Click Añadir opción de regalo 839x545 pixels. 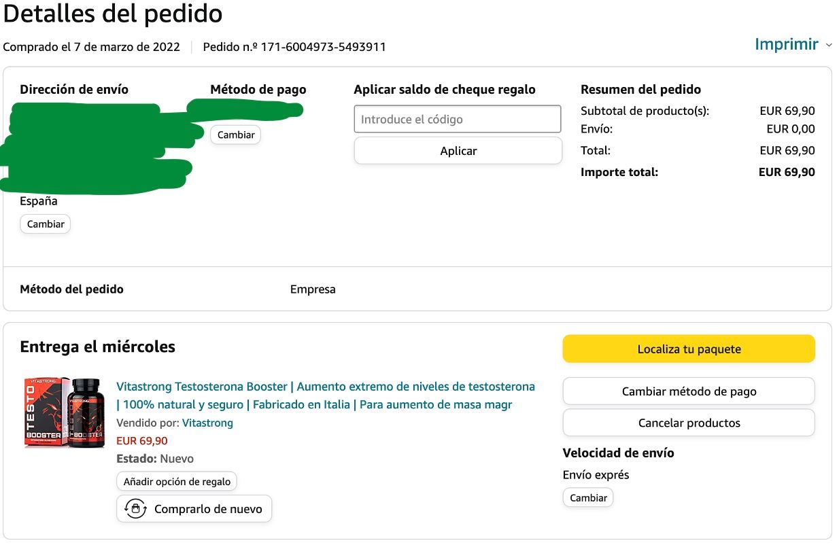coord(177,481)
